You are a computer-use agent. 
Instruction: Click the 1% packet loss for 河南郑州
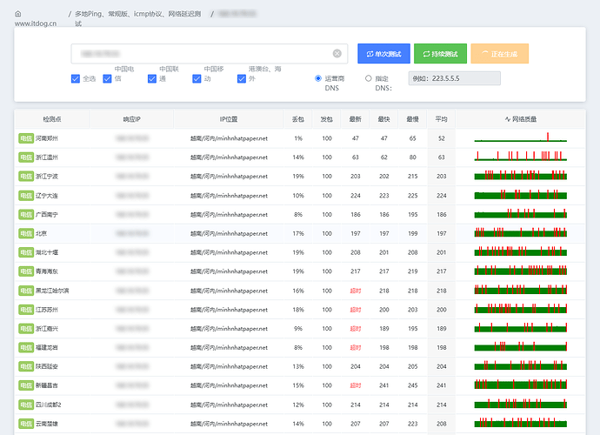(x=298, y=138)
